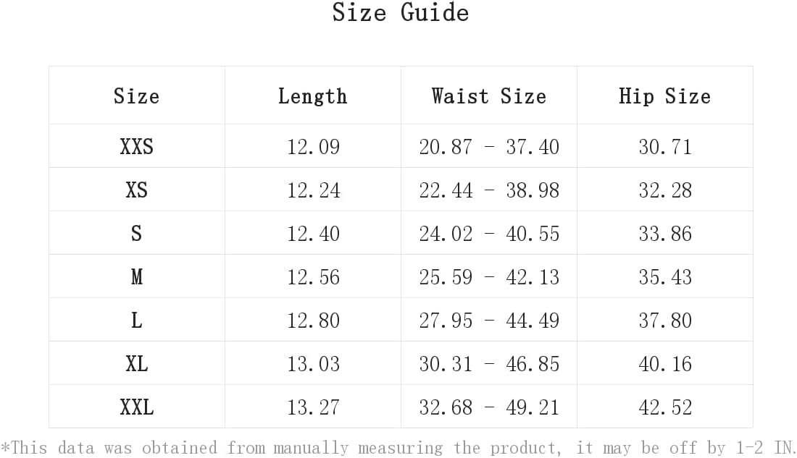
Task: Click the M size row label
Action: 137,276
